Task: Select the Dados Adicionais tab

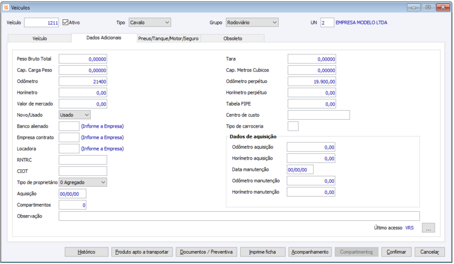Action: 104,37
